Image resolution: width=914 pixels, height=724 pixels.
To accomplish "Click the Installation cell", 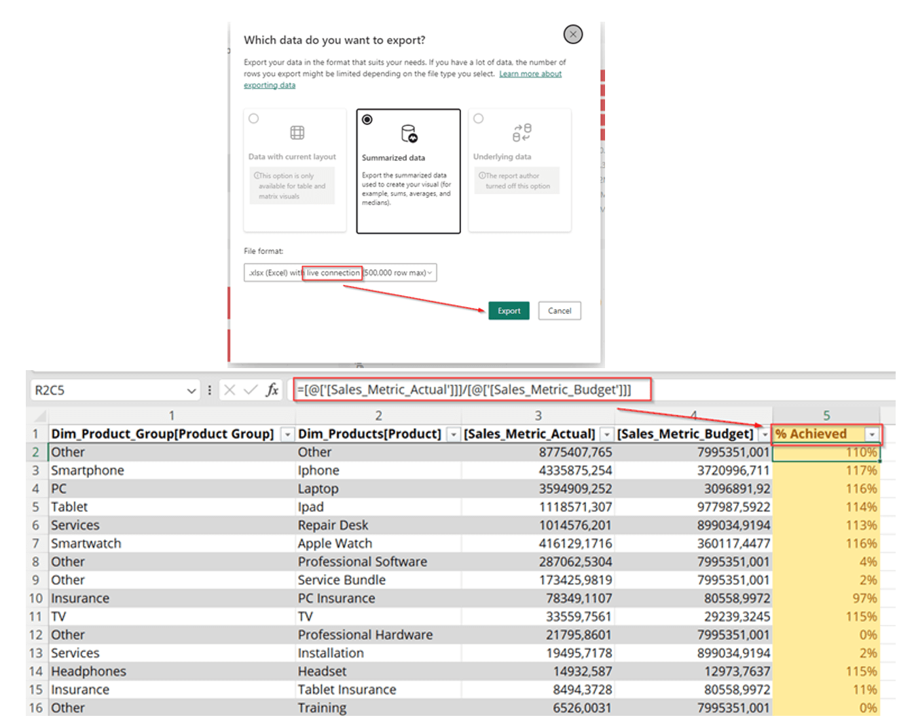I will coord(379,653).
